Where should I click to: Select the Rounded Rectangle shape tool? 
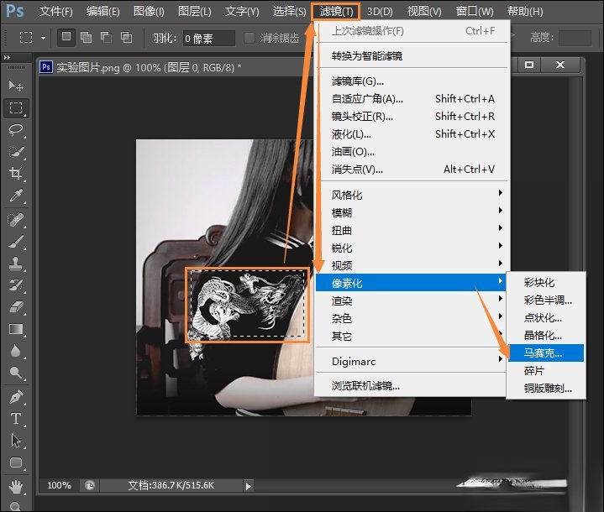[x=16, y=462]
